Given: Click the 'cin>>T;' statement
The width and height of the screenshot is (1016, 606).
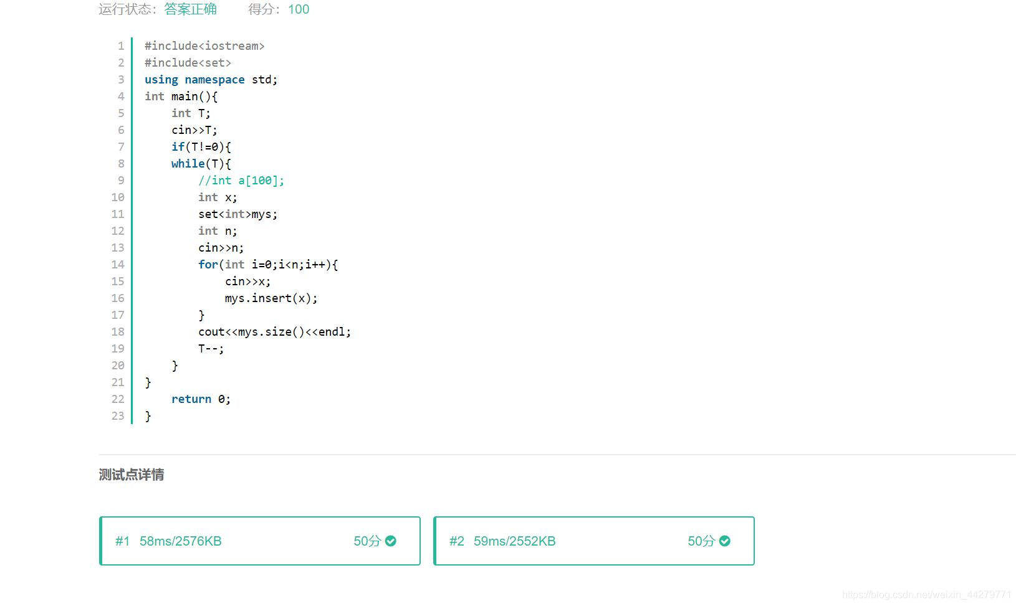Looking at the screenshot, I should click(194, 130).
